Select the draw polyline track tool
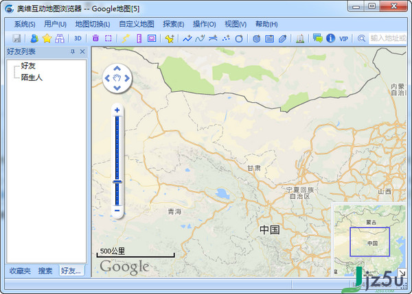This screenshot has width=412, height=294. [187, 38]
